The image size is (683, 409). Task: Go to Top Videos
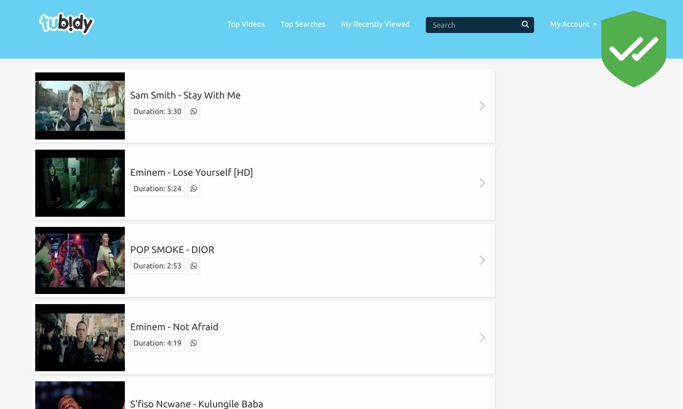click(246, 24)
